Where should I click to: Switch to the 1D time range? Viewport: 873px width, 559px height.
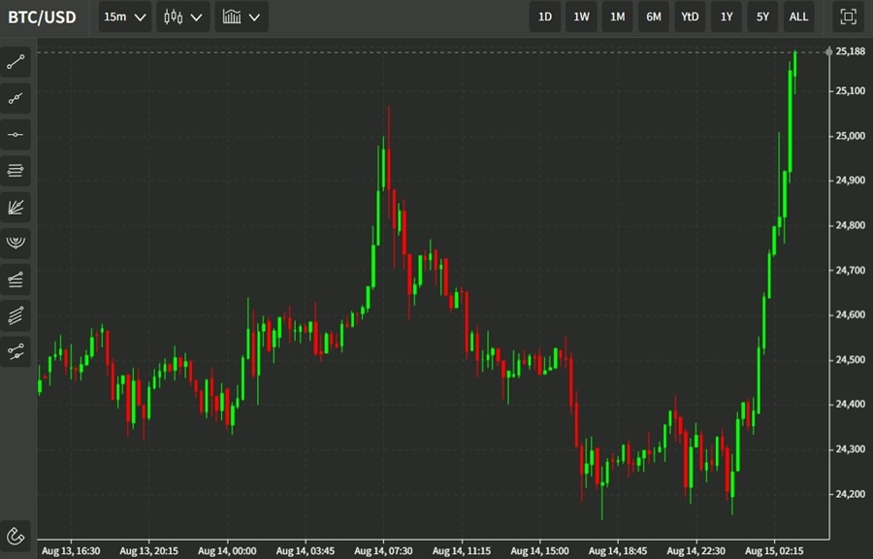tap(545, 16)
